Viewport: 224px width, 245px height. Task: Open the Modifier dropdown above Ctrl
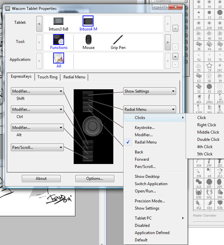point(37,109)
